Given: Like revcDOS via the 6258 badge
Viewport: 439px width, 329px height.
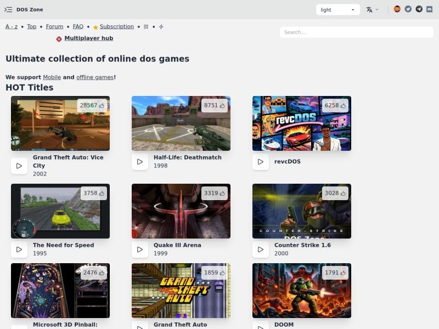Looking at the screenshot, I should tap(335, 105).
